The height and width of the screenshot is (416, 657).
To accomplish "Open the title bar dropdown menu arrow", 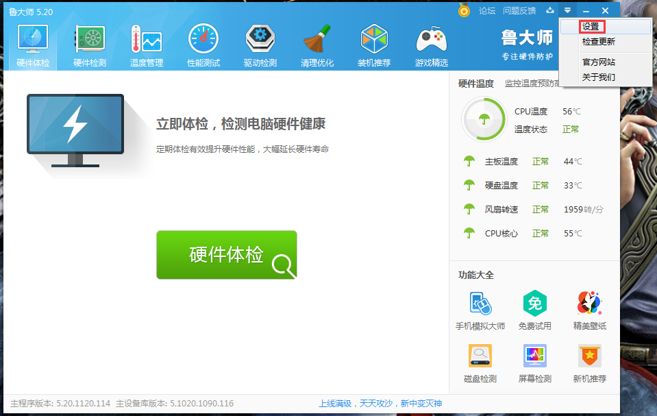I will click(567, 10).
